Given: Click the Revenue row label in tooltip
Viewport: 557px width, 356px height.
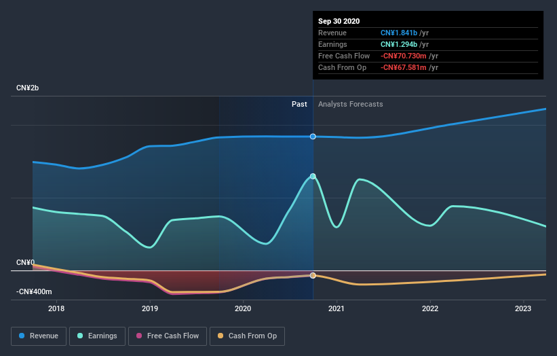Looking at the screenshot, I should [x=332, y=33].
